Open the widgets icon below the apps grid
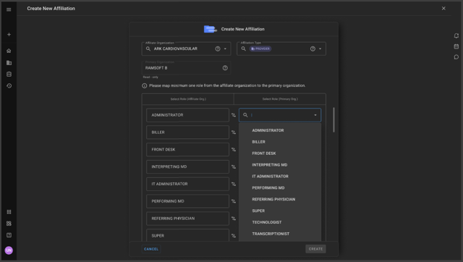Viewport: 463px width, 262px height. point(9,224)
